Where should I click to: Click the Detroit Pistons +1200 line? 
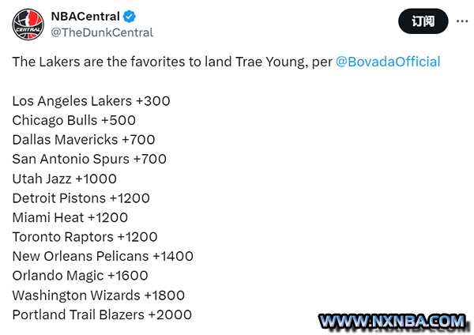click(x=81, y=198)
